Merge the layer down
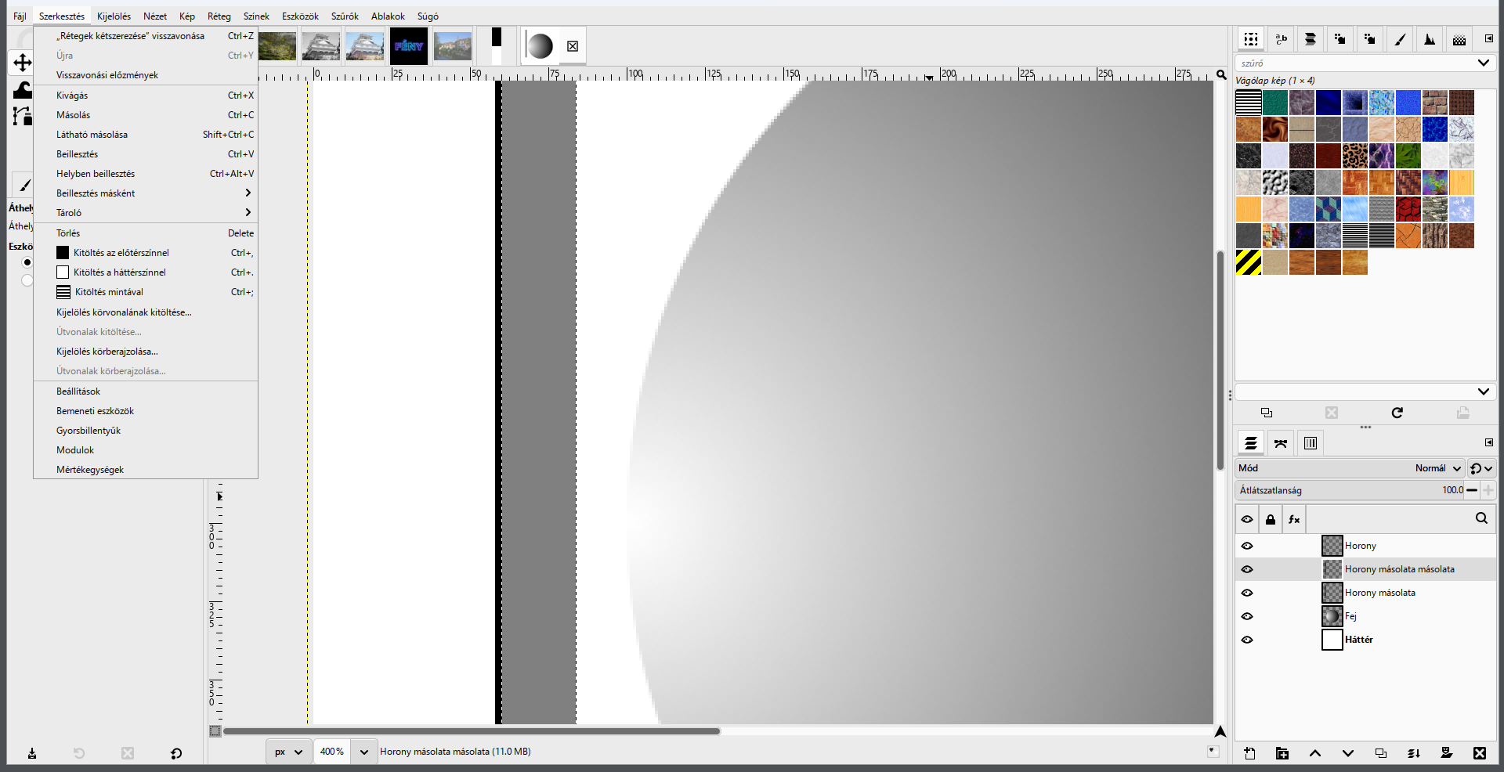Image resolution: width=1504 pixels, height=772 pixels. coord(1414,753)
